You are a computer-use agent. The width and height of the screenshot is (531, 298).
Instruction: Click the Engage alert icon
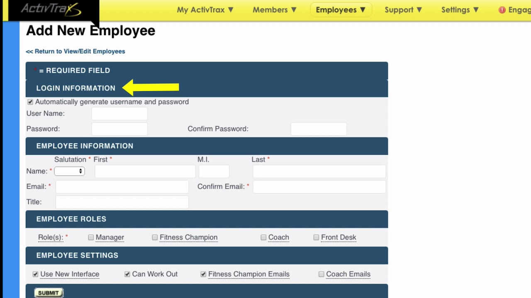pyautogui.click(x=502, y=10)
